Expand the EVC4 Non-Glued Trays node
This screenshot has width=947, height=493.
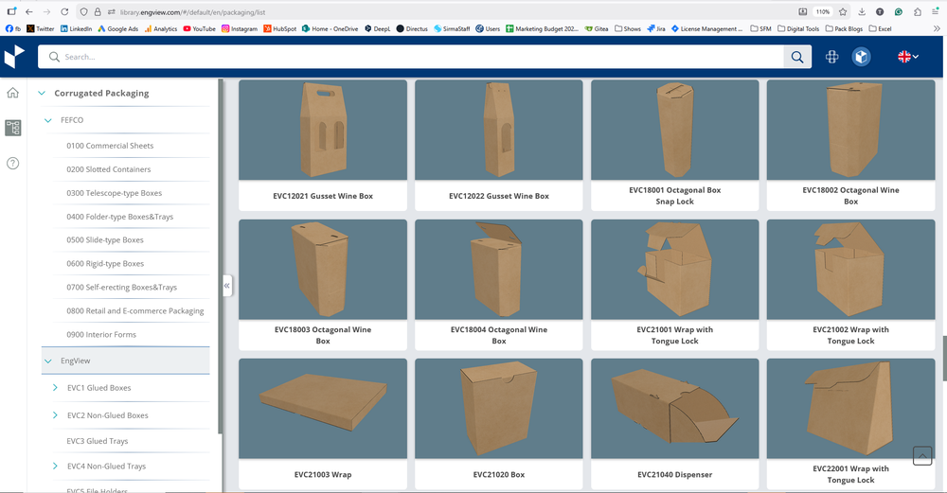[x=55, y=466]
